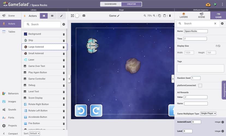This screenshot has height=136, width=226.
Task: Paste item on stage
Action: click(x=165, y=16)
